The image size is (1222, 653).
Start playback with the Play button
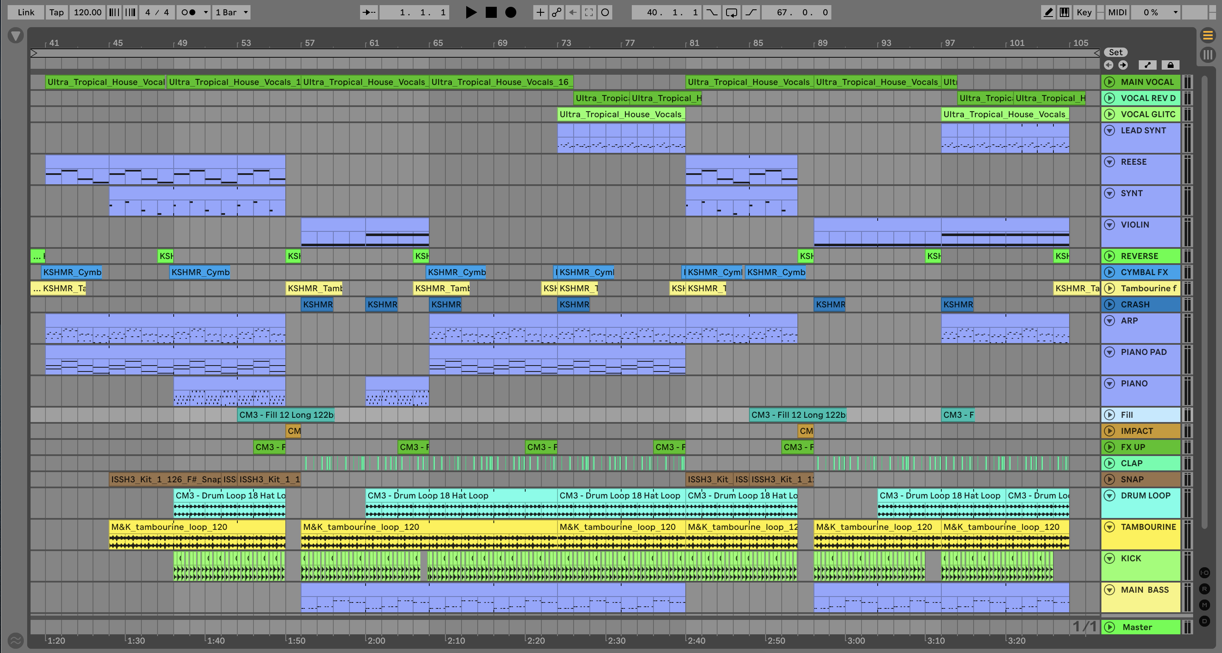470,12
